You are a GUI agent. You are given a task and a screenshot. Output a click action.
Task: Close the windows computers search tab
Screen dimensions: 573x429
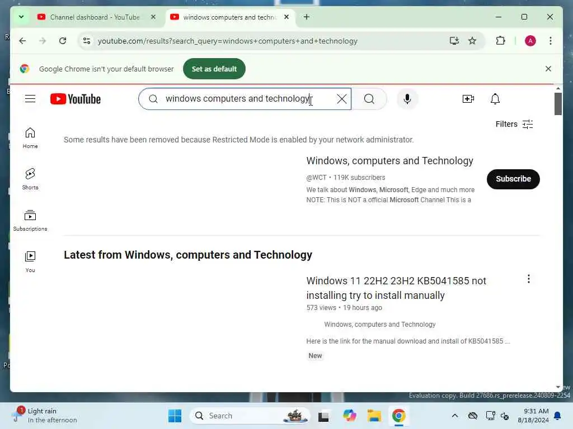(286, 17)
